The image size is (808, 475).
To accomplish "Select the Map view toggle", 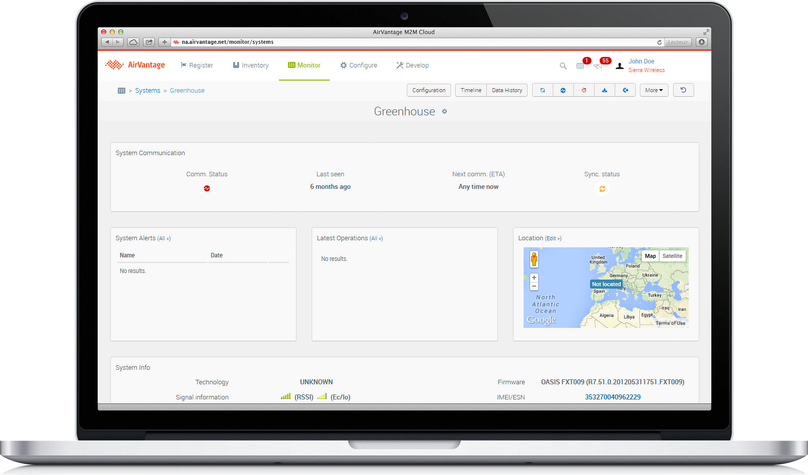I will click(650, 256).
